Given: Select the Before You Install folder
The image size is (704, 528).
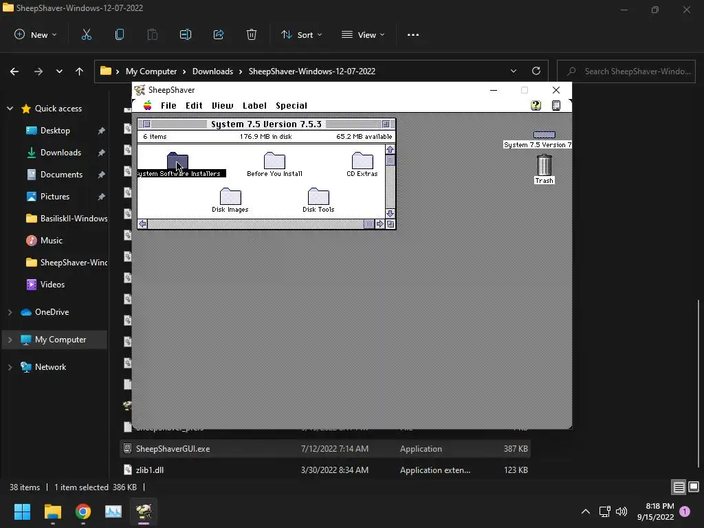Looking at the screenshot, I should pos(274,160).
